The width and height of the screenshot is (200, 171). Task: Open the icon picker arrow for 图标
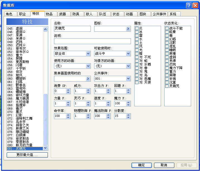click(x=128, y=29)
